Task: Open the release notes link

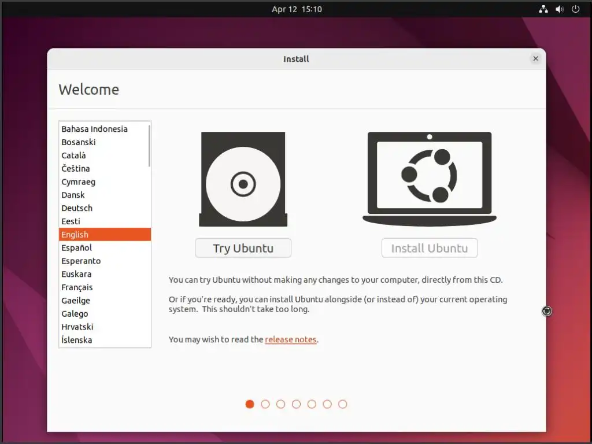Action: tap(291, 339)
